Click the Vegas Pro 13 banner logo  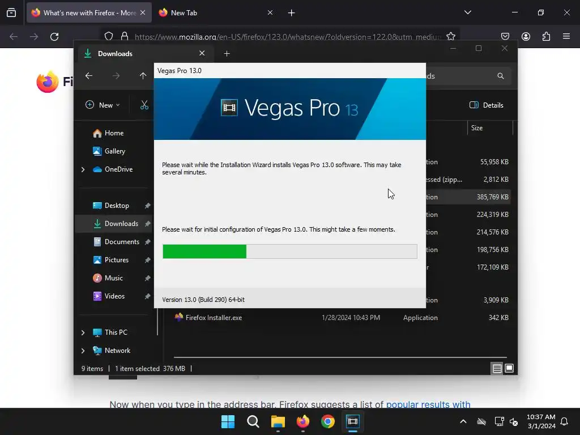click(289, 108)
